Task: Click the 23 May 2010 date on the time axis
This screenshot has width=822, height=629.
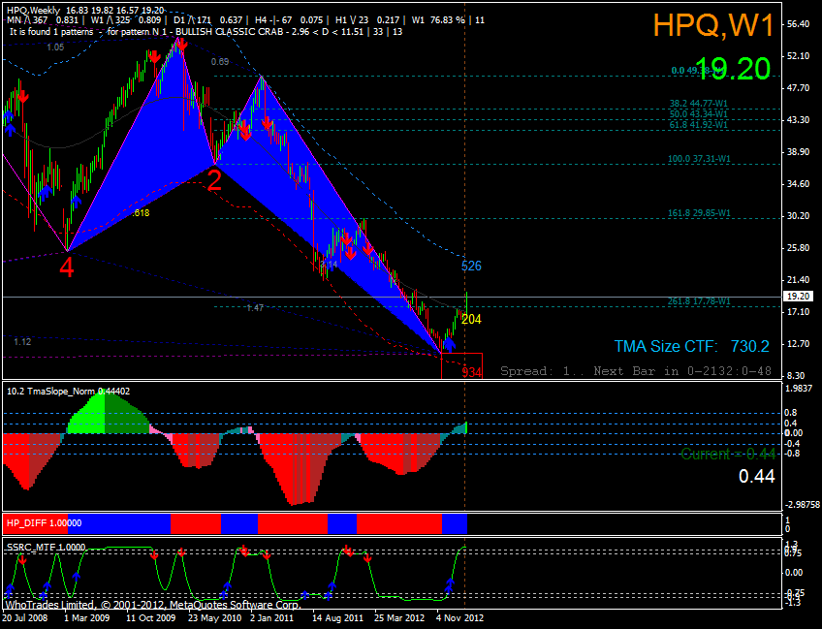Action: (x=213, y=618)
